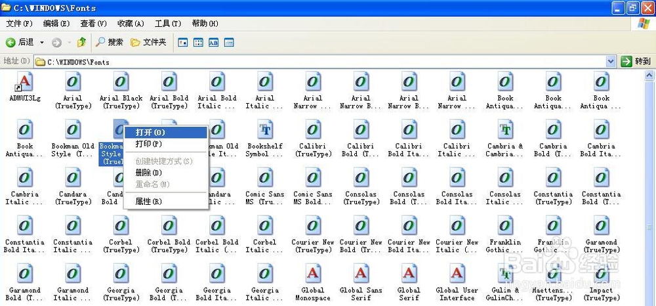Select the Impact (TrueType) font icon
656x306 pixels.
[x=601, y=274]
